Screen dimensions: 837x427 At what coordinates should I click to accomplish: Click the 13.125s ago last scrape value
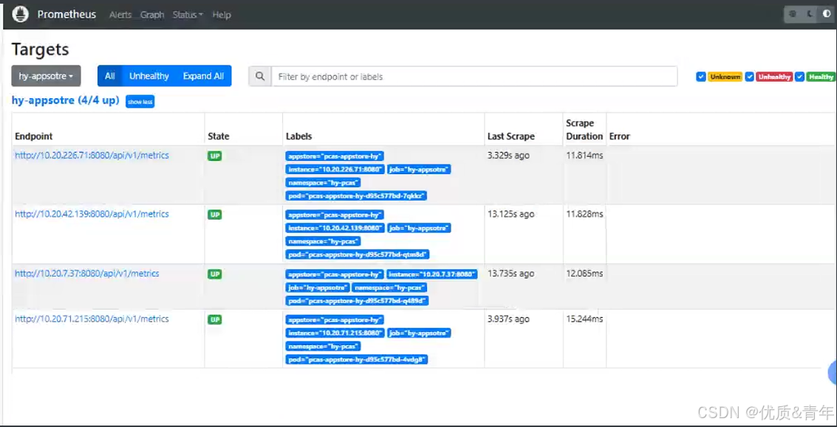tap(511, 215)
